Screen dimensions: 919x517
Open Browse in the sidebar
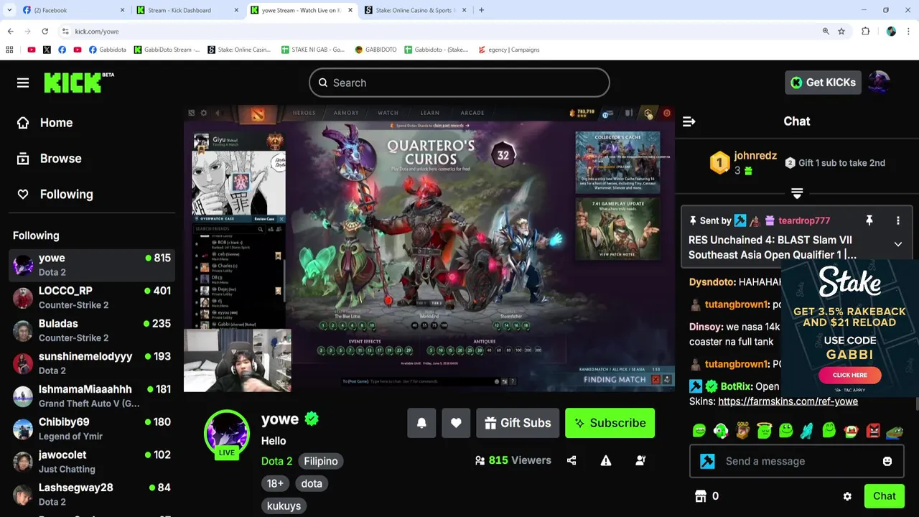49,159
